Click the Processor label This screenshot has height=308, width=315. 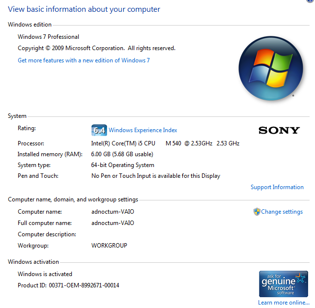click(31, 143)
